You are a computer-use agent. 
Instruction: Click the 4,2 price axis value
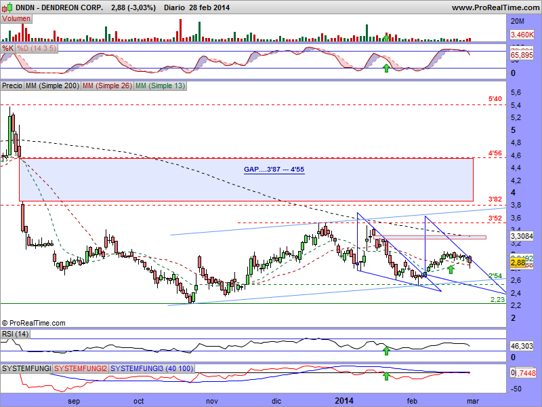point(516,180)
